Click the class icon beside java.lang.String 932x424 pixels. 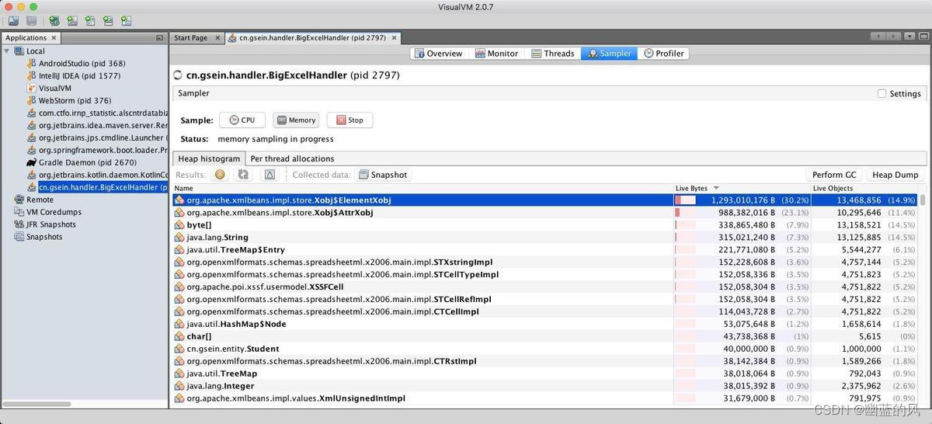click(x=179, y=238)
